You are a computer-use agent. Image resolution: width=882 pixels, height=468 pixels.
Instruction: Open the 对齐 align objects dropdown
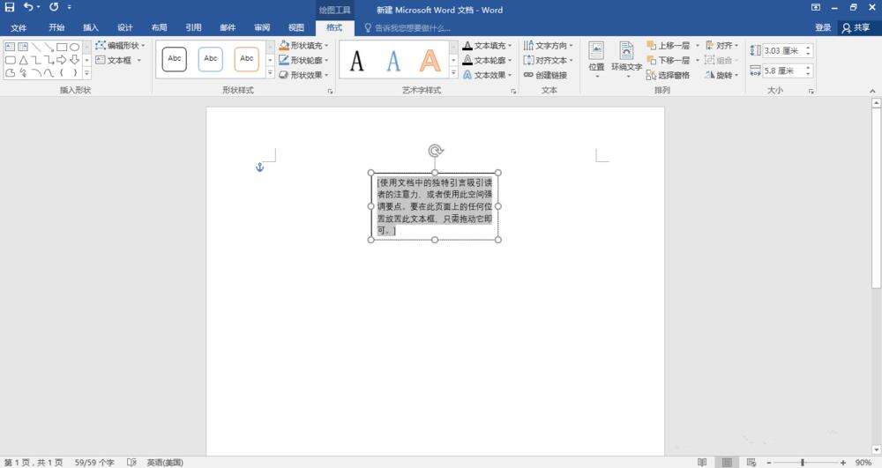[x=722, y=46]
